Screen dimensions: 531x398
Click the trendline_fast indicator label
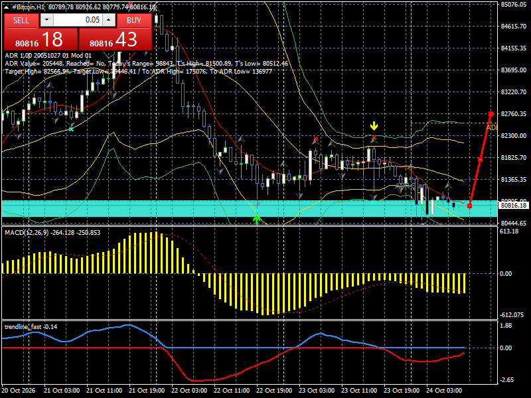point(31,326)
